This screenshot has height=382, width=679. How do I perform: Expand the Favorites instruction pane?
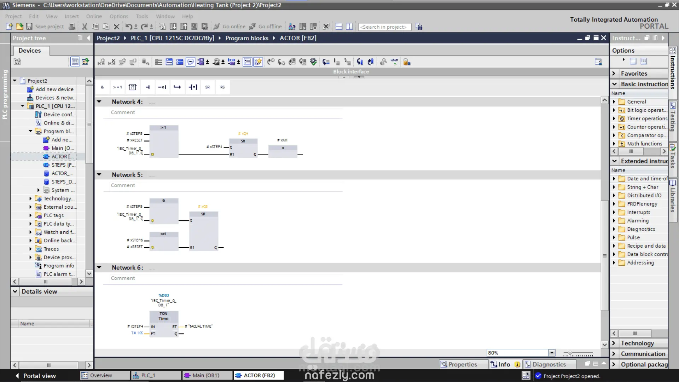coord(614,73)
